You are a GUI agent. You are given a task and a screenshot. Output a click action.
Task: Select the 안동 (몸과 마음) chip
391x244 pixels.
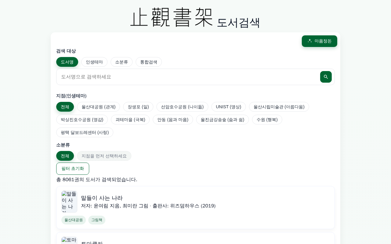point(173,120)
